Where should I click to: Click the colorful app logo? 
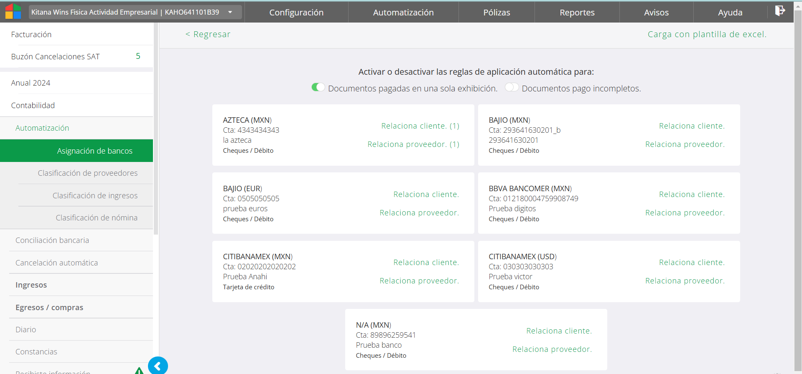13,12
